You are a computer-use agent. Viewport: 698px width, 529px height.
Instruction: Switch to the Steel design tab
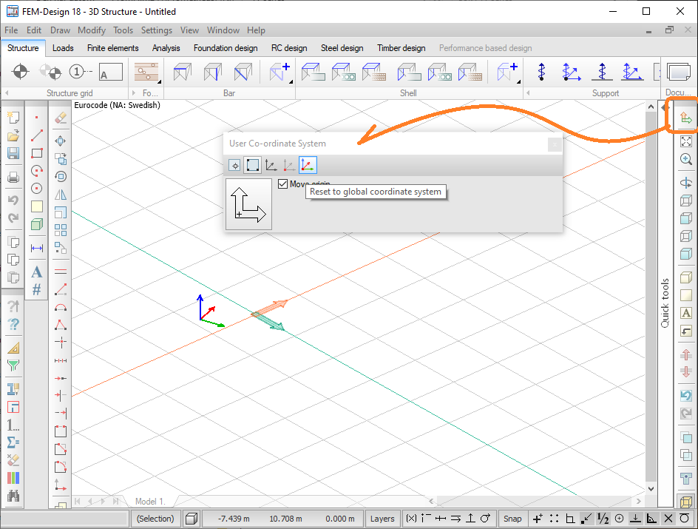[342, 48]
